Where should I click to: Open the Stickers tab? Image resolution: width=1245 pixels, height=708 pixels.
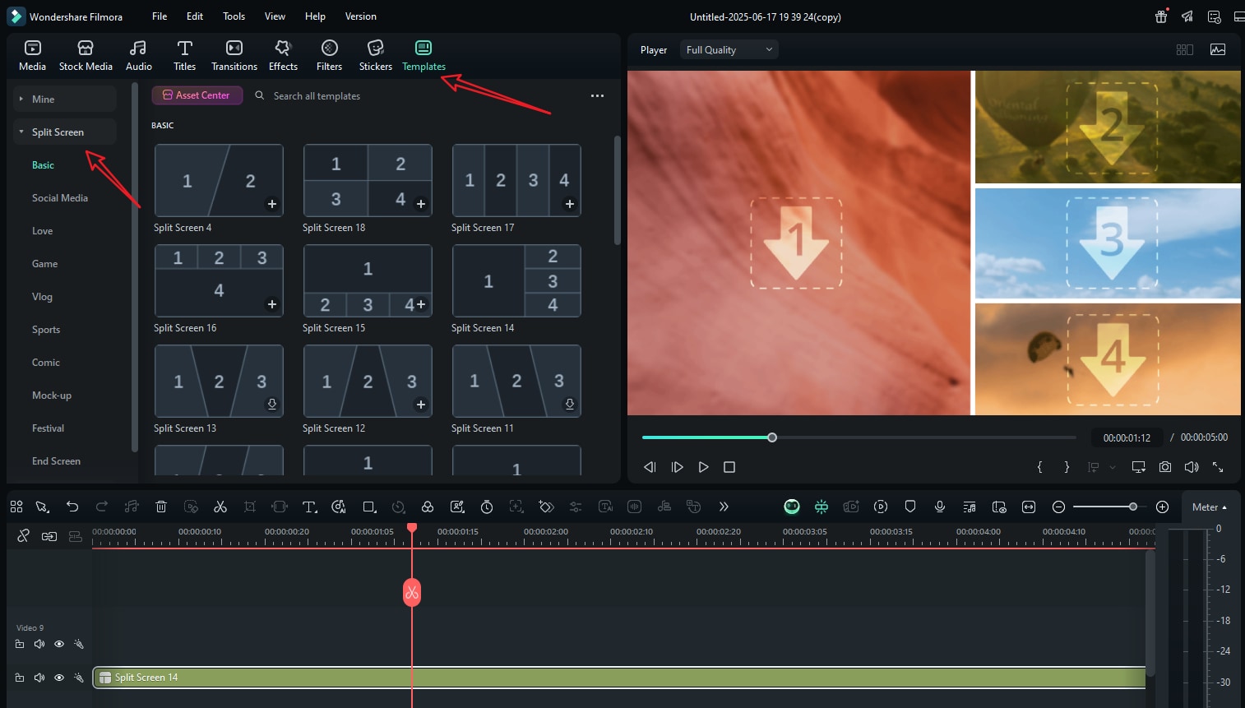376,55
